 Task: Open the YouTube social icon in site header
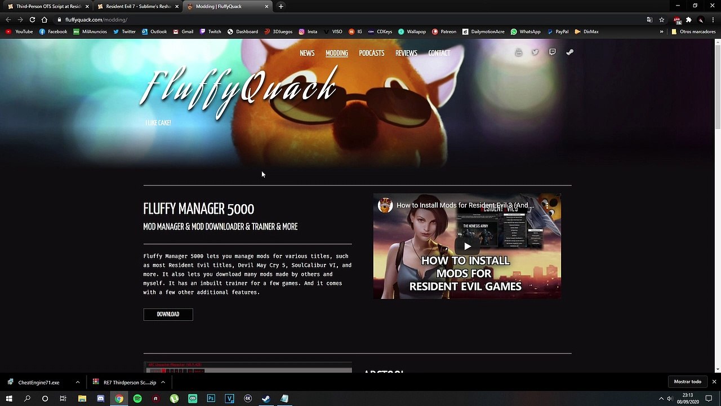click(518, 52)
